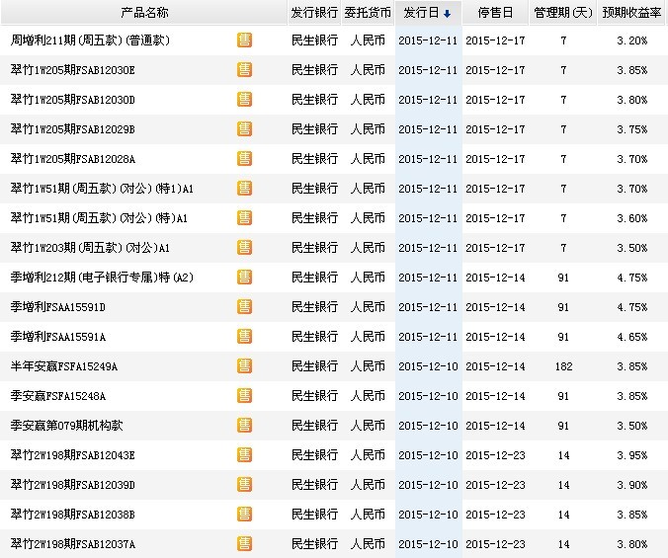Click 2015-12-17 stop date for 翠竹1W203期 row

pyautogui.click(x=495, y=248)
